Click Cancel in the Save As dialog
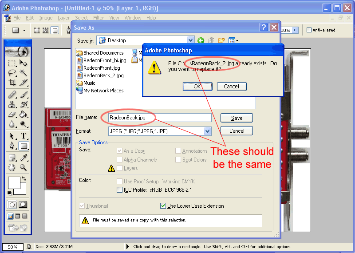The width and height of the screenshot is (355, 253). pyautogui.click(x=237, y=130)
